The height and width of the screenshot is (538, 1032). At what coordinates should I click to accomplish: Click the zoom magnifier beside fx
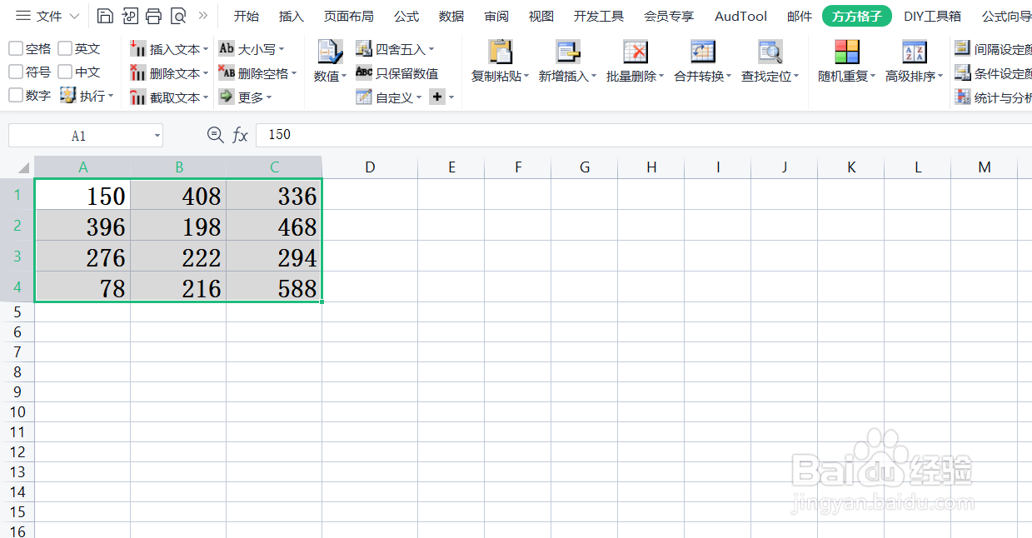click(215, 134)
